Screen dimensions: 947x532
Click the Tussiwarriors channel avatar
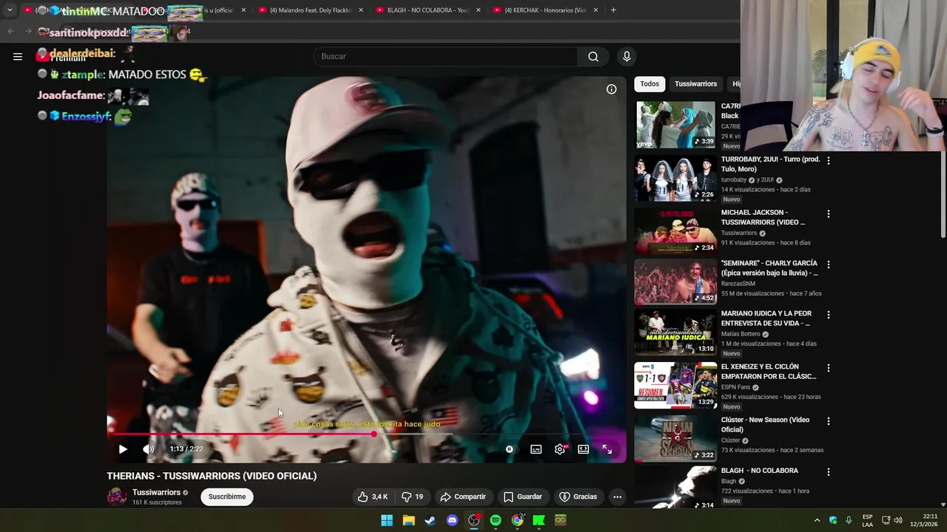click(117, 497)
